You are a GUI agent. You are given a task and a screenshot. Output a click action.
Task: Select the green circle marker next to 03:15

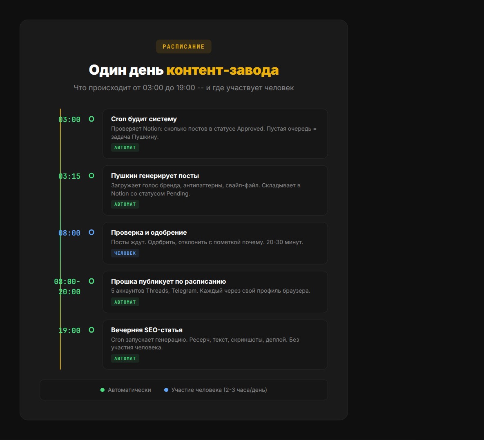coord(91,176)
